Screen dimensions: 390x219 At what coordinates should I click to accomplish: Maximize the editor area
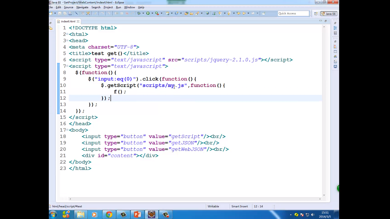(325, 21)
